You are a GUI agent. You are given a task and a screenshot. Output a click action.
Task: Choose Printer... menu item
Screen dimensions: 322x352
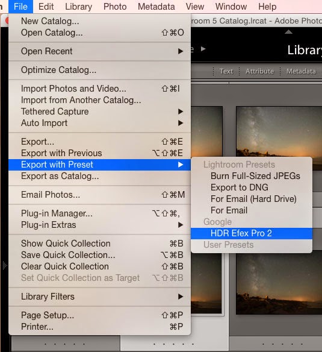[x=99, y=327]
